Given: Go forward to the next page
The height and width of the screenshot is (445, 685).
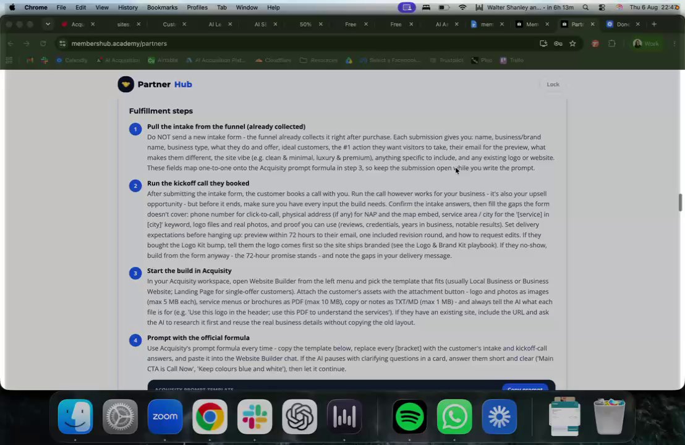Looking at the screenshot, I should point(27,43).
